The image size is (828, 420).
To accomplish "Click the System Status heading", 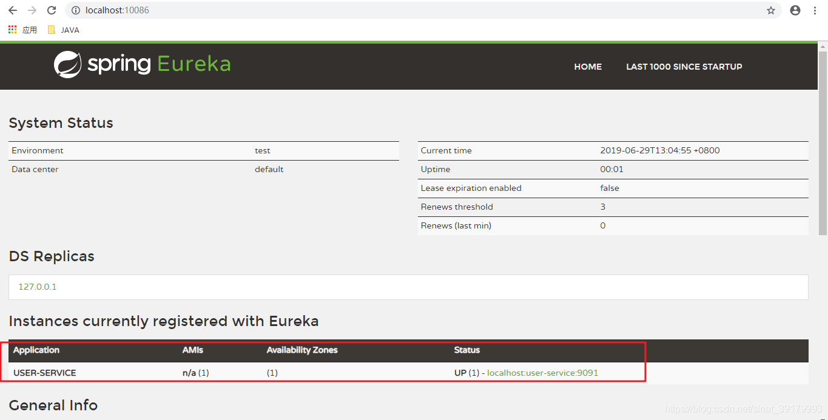I will coord(61,123).
